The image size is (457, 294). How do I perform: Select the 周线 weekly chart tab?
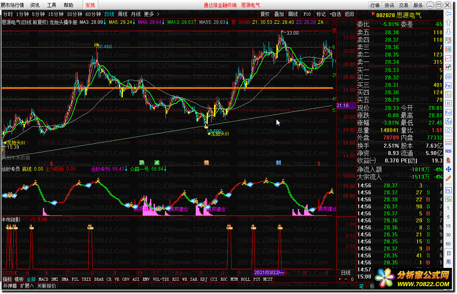(122, 14)
